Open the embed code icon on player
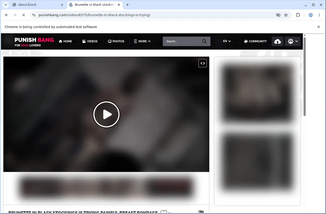The image size is (326, 214). 203,63
